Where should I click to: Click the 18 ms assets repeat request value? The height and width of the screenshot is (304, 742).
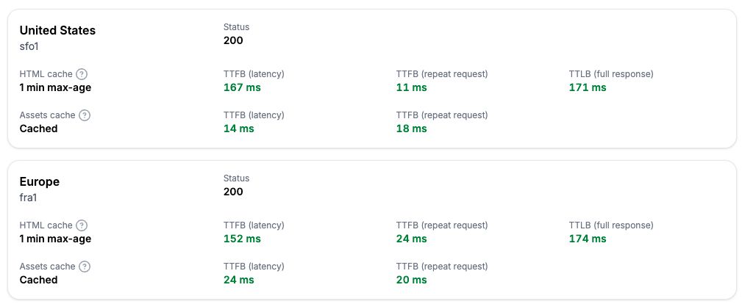pyautogui.click(x=411, y=129)
